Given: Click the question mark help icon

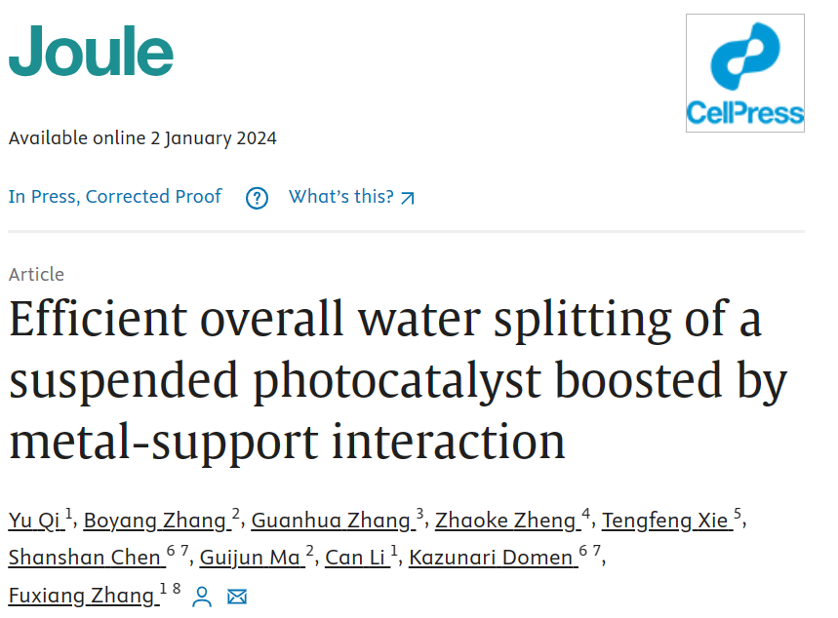Looking at the screenshot, I should (257, 198).
